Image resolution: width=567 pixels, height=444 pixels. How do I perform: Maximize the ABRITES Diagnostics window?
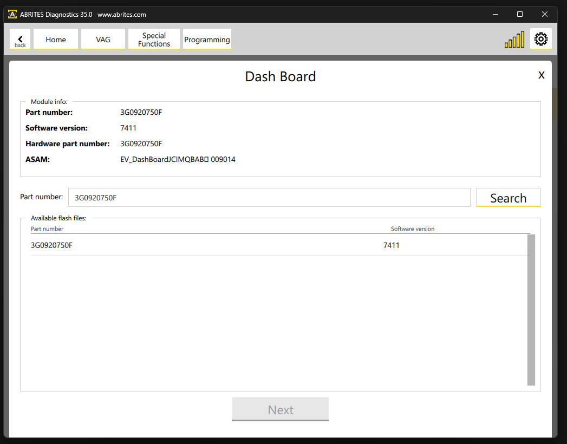pos(520,15)
